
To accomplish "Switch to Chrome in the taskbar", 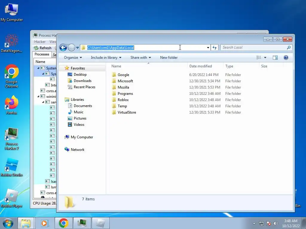I will tap(64, 223).
